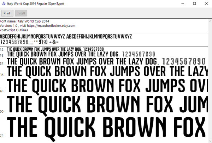The width and height of the screenshot is (212, 143).
Task: Click the size 48 label
Action: tap(2, 91)
